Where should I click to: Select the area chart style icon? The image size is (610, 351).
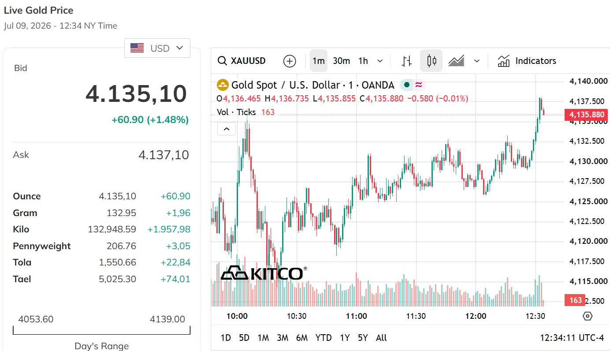[x=457, y=61]
